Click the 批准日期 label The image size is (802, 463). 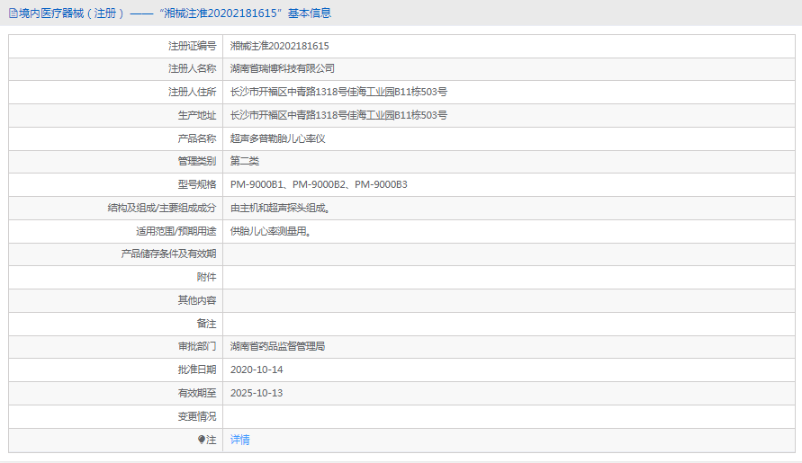(x=197, y=370)
